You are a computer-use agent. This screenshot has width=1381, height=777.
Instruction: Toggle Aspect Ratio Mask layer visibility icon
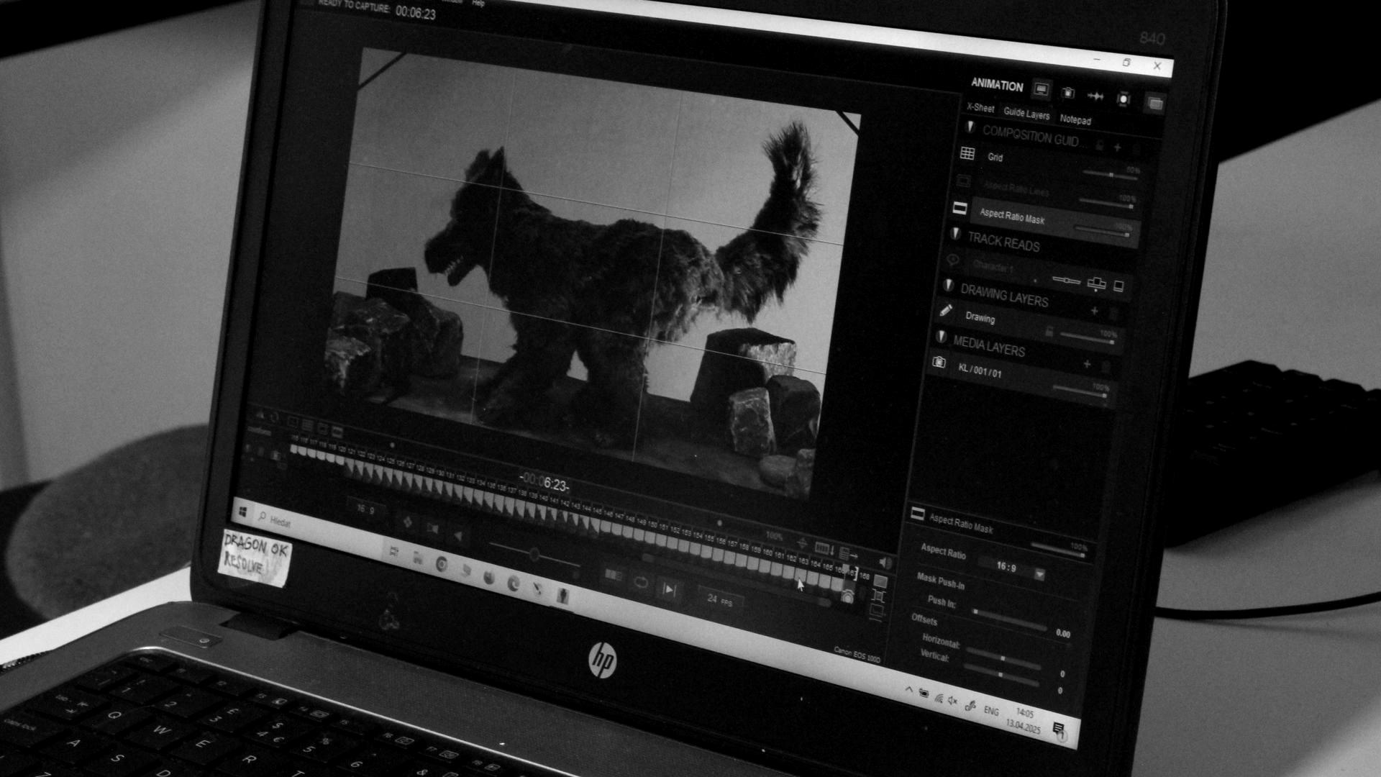[x=960, y=209]
